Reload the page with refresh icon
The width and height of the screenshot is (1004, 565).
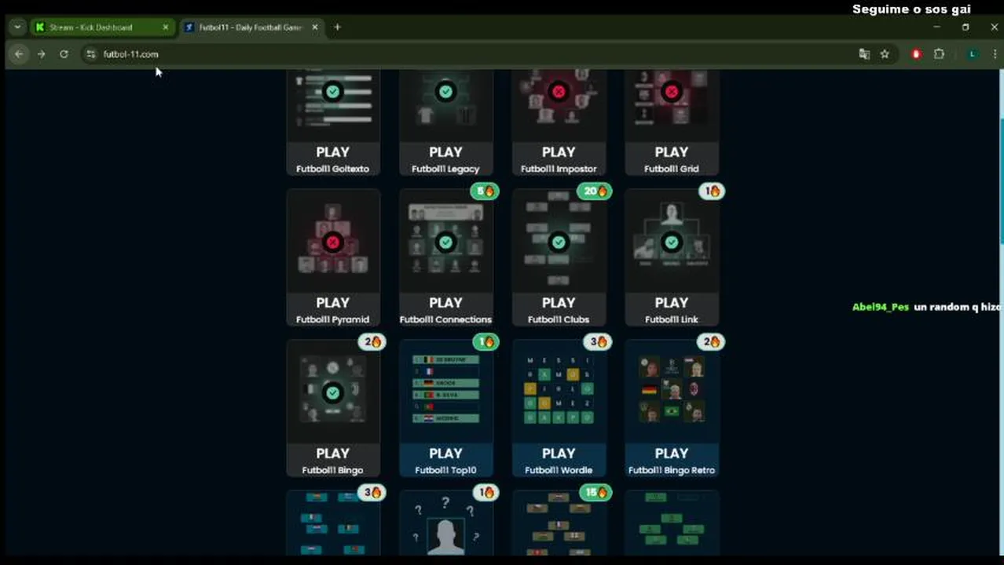coord(64,54)
